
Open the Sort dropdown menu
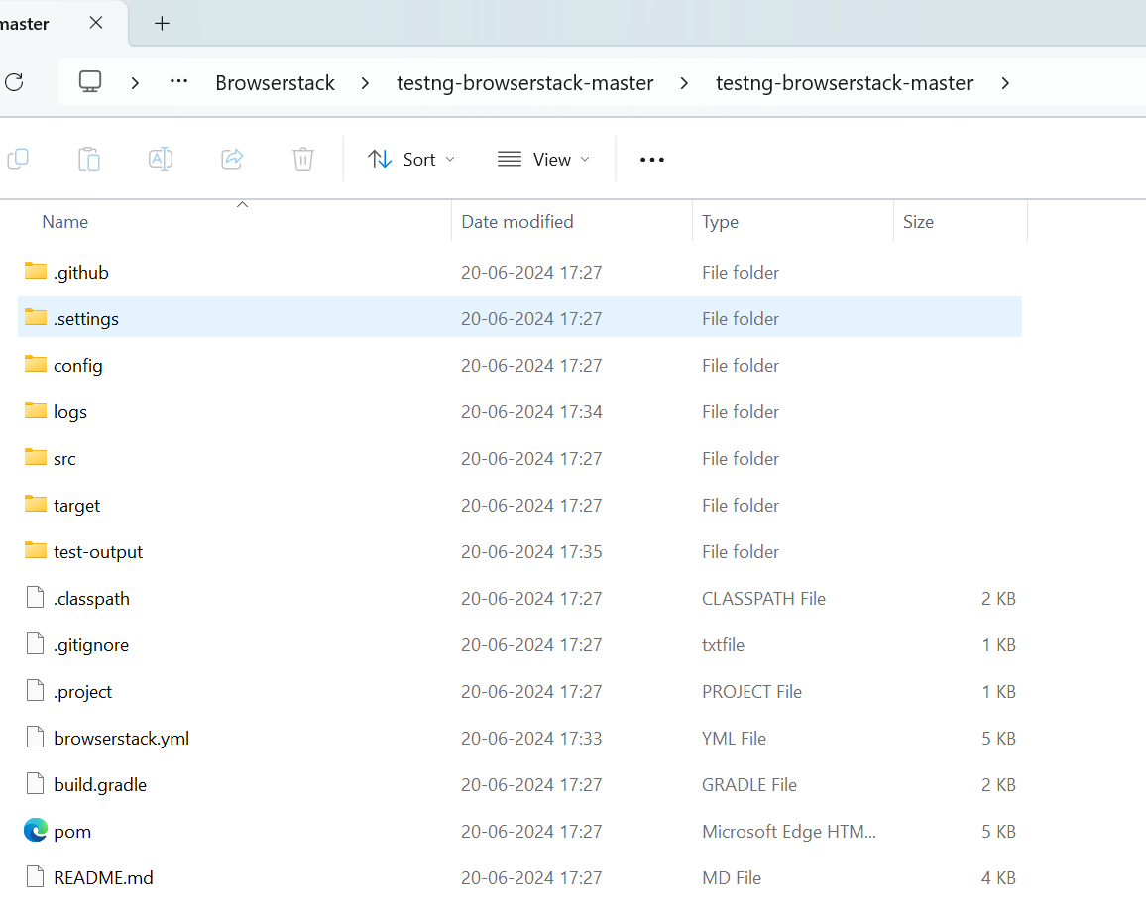coord(411,159)
